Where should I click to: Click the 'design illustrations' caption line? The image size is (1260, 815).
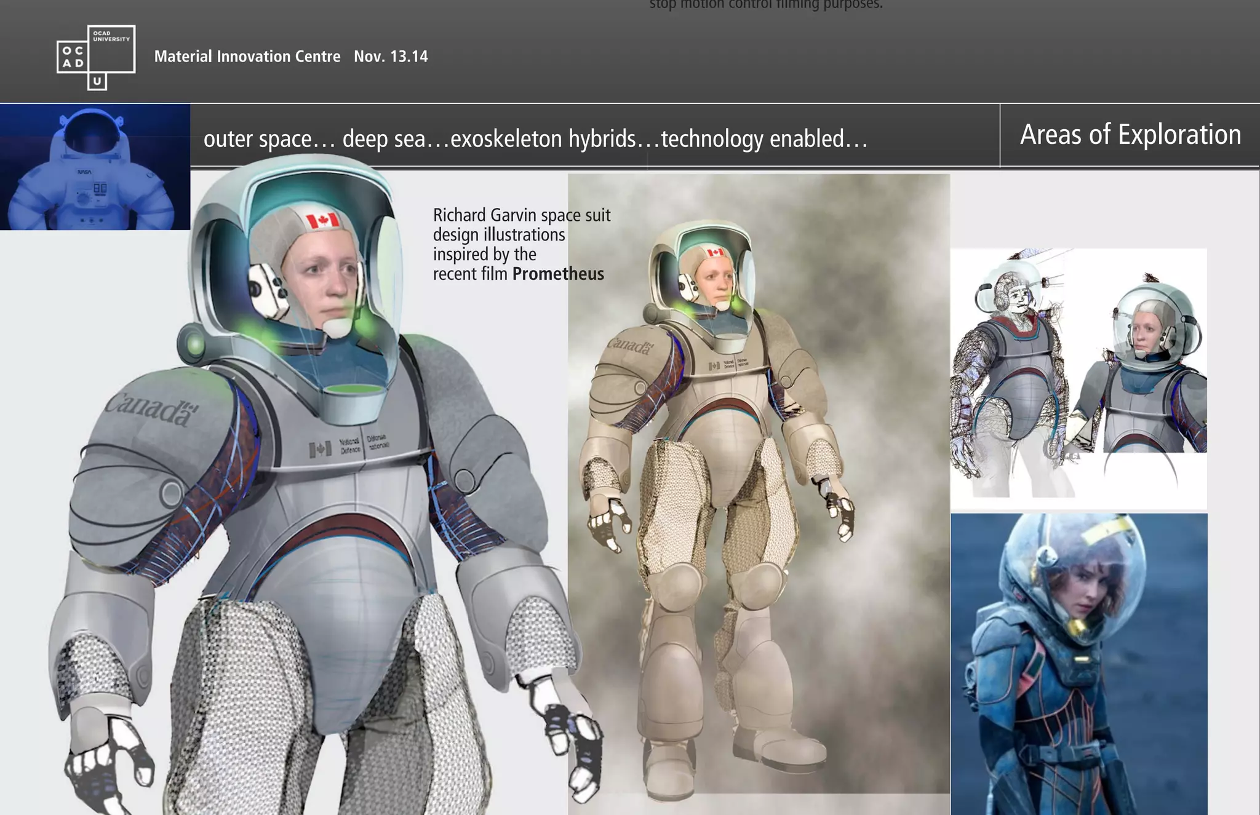point(499,234)
